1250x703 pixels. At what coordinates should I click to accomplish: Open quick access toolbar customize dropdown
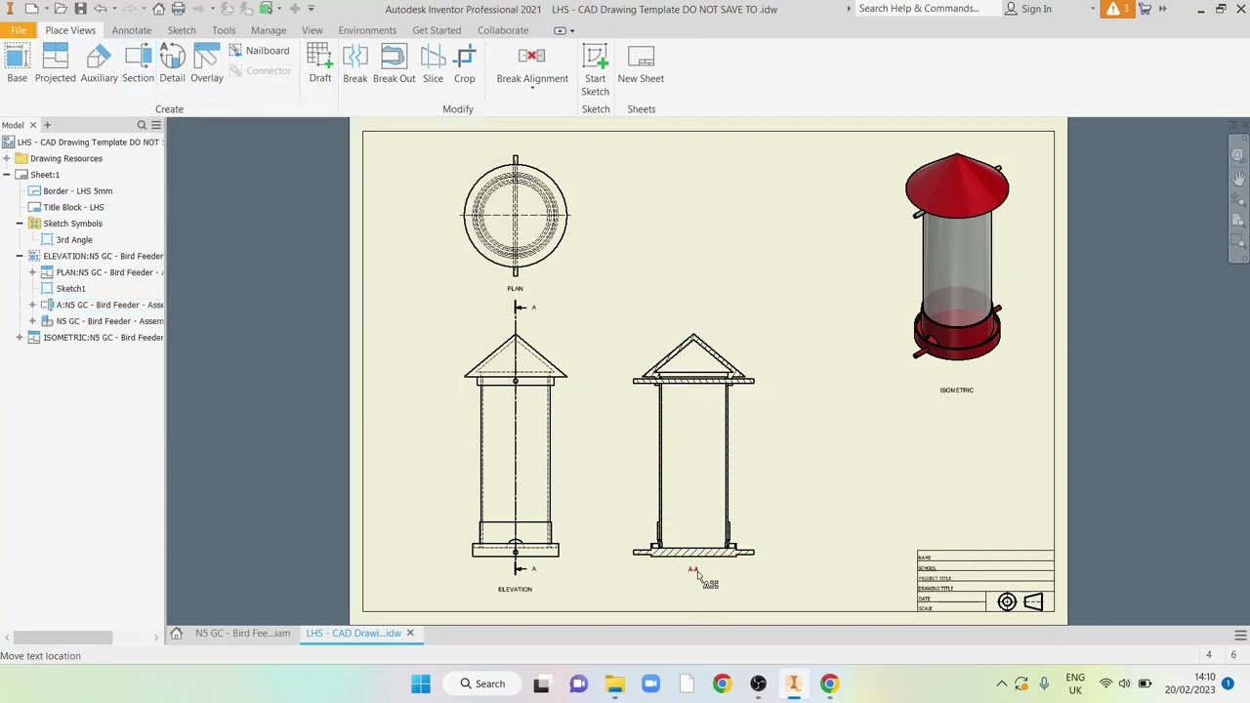pos(312,9)
